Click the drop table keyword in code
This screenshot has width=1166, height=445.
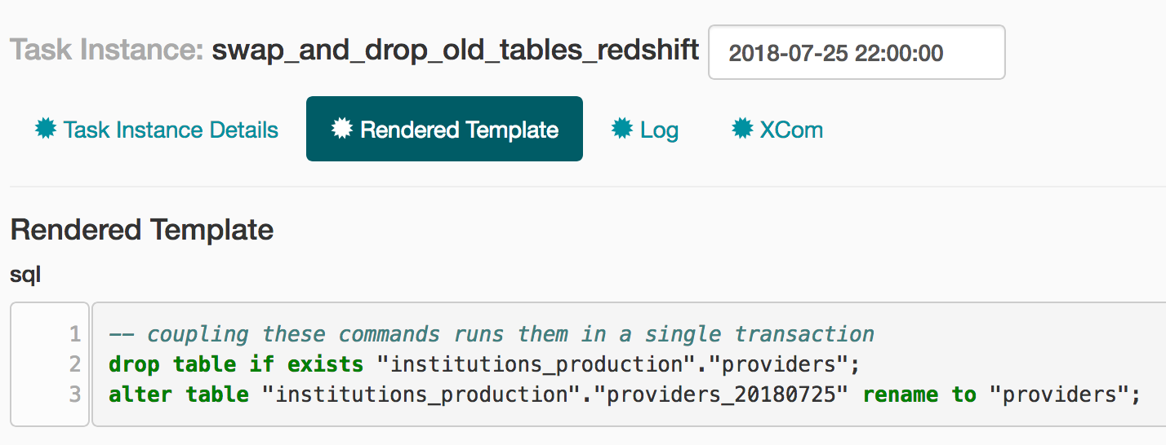(172, 364)
